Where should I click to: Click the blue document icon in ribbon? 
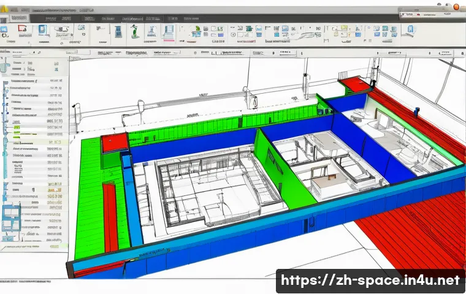[x=42, y=30]
